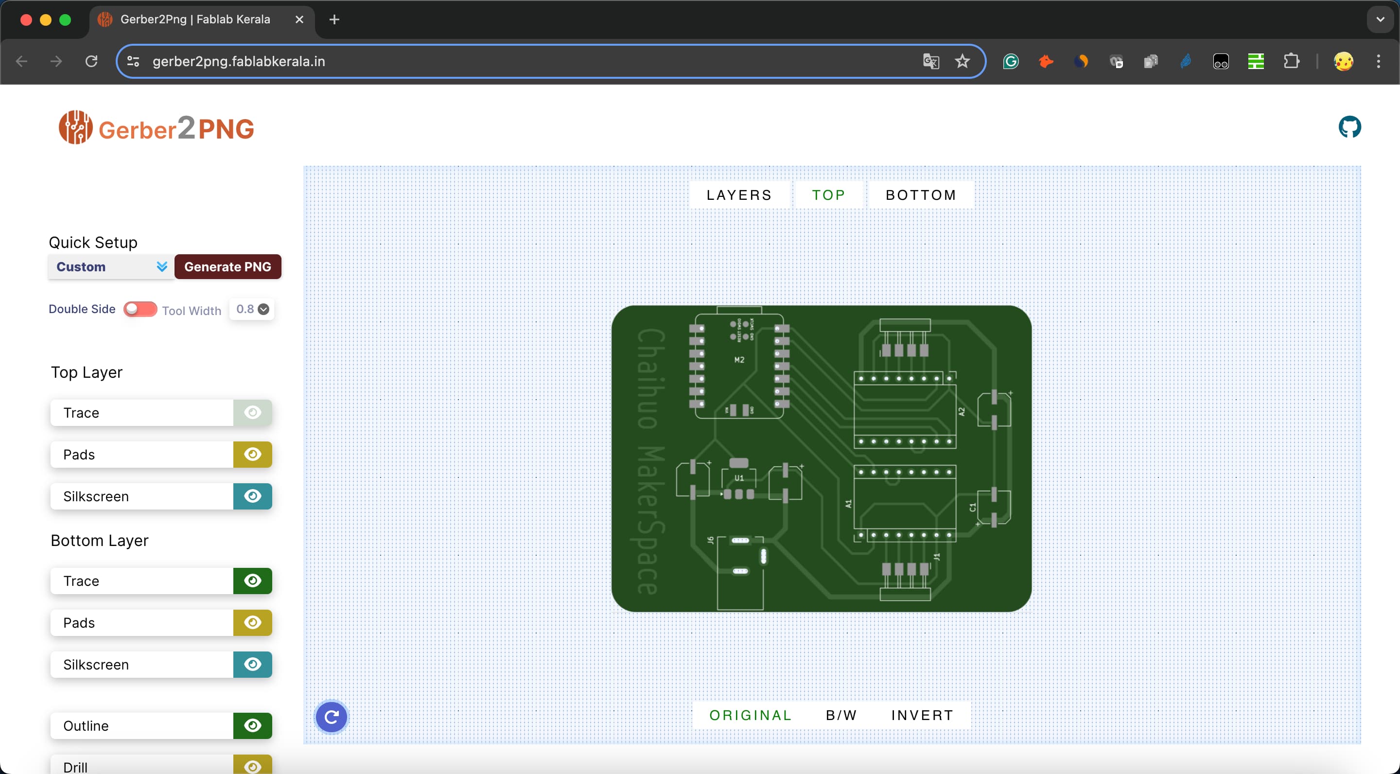Click the translate page icon in address bar
Image resolution: width=1400 pixels, height=774 pixels.
(x=931, y=61)
